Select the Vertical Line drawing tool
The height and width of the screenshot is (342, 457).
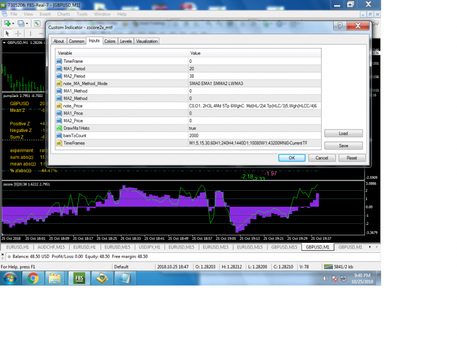pos(30,34)
